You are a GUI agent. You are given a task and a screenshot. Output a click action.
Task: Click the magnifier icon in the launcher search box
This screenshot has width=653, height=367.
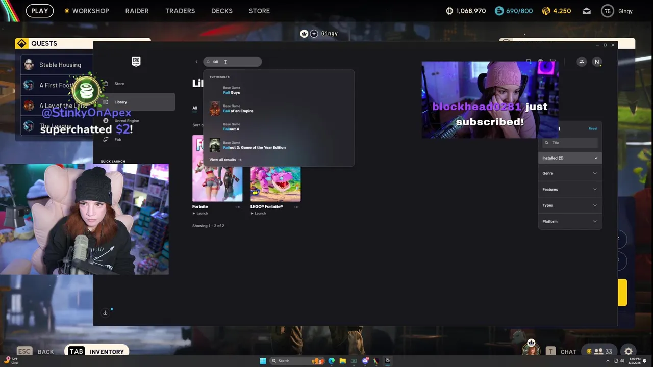pos(208,62)
